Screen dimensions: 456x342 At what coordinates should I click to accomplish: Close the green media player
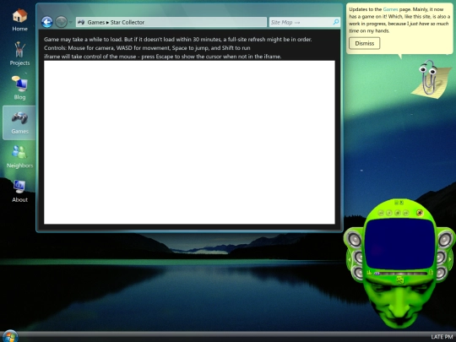[x=401, y=203]
